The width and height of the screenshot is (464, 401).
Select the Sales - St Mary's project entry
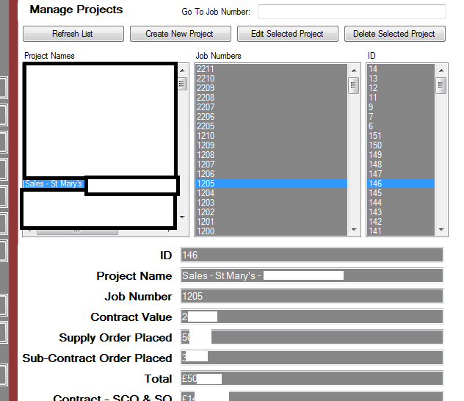click(54, 184)
